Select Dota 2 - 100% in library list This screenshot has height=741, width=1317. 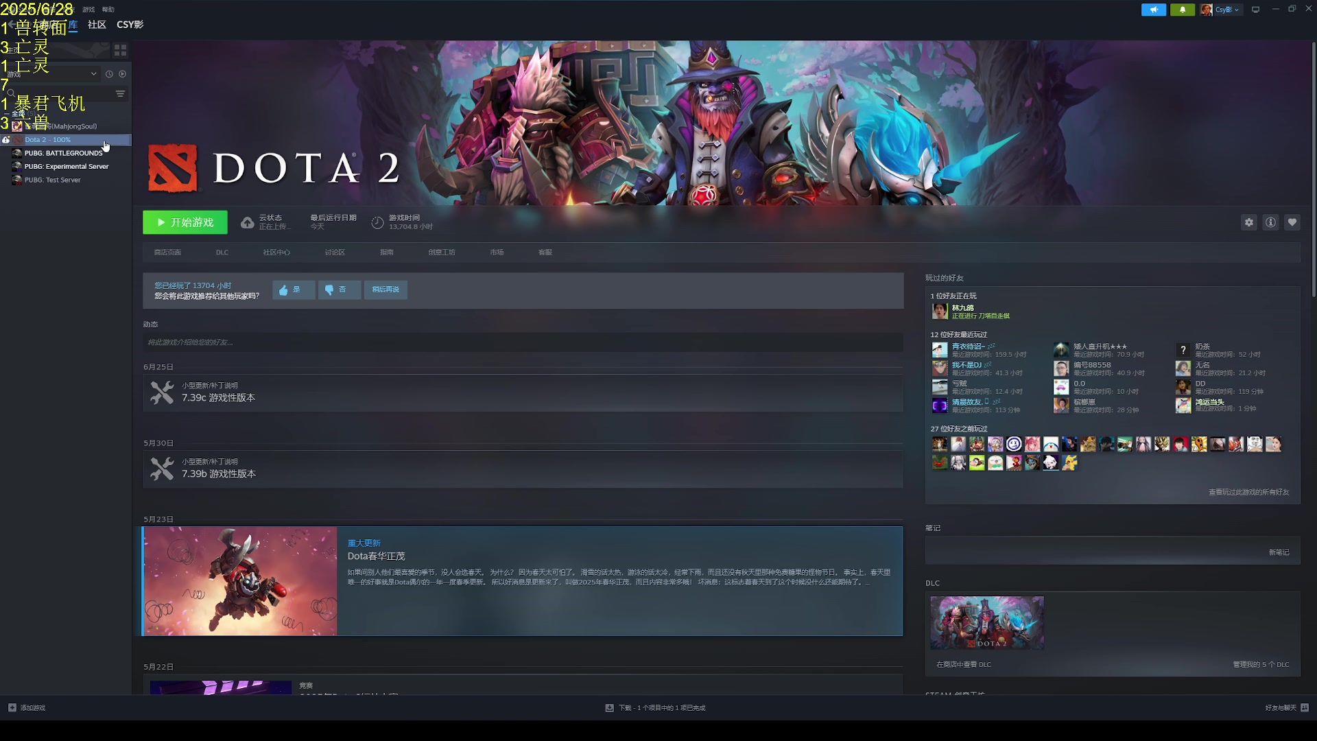(x=66, y=140)
